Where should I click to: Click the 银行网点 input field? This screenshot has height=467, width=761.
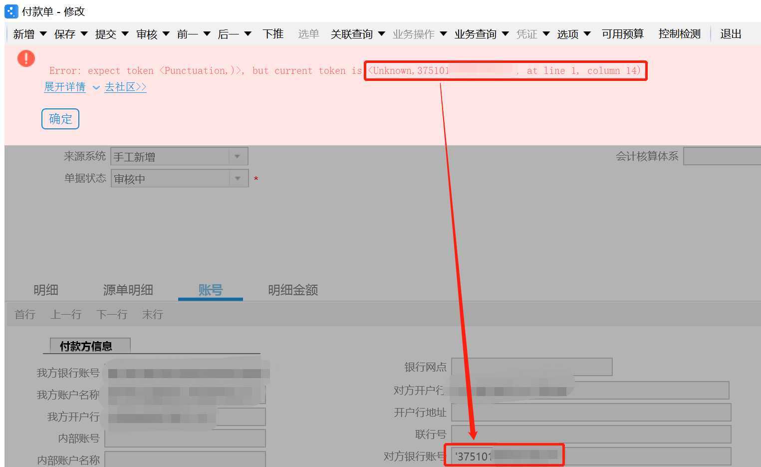tap(532, 367)
